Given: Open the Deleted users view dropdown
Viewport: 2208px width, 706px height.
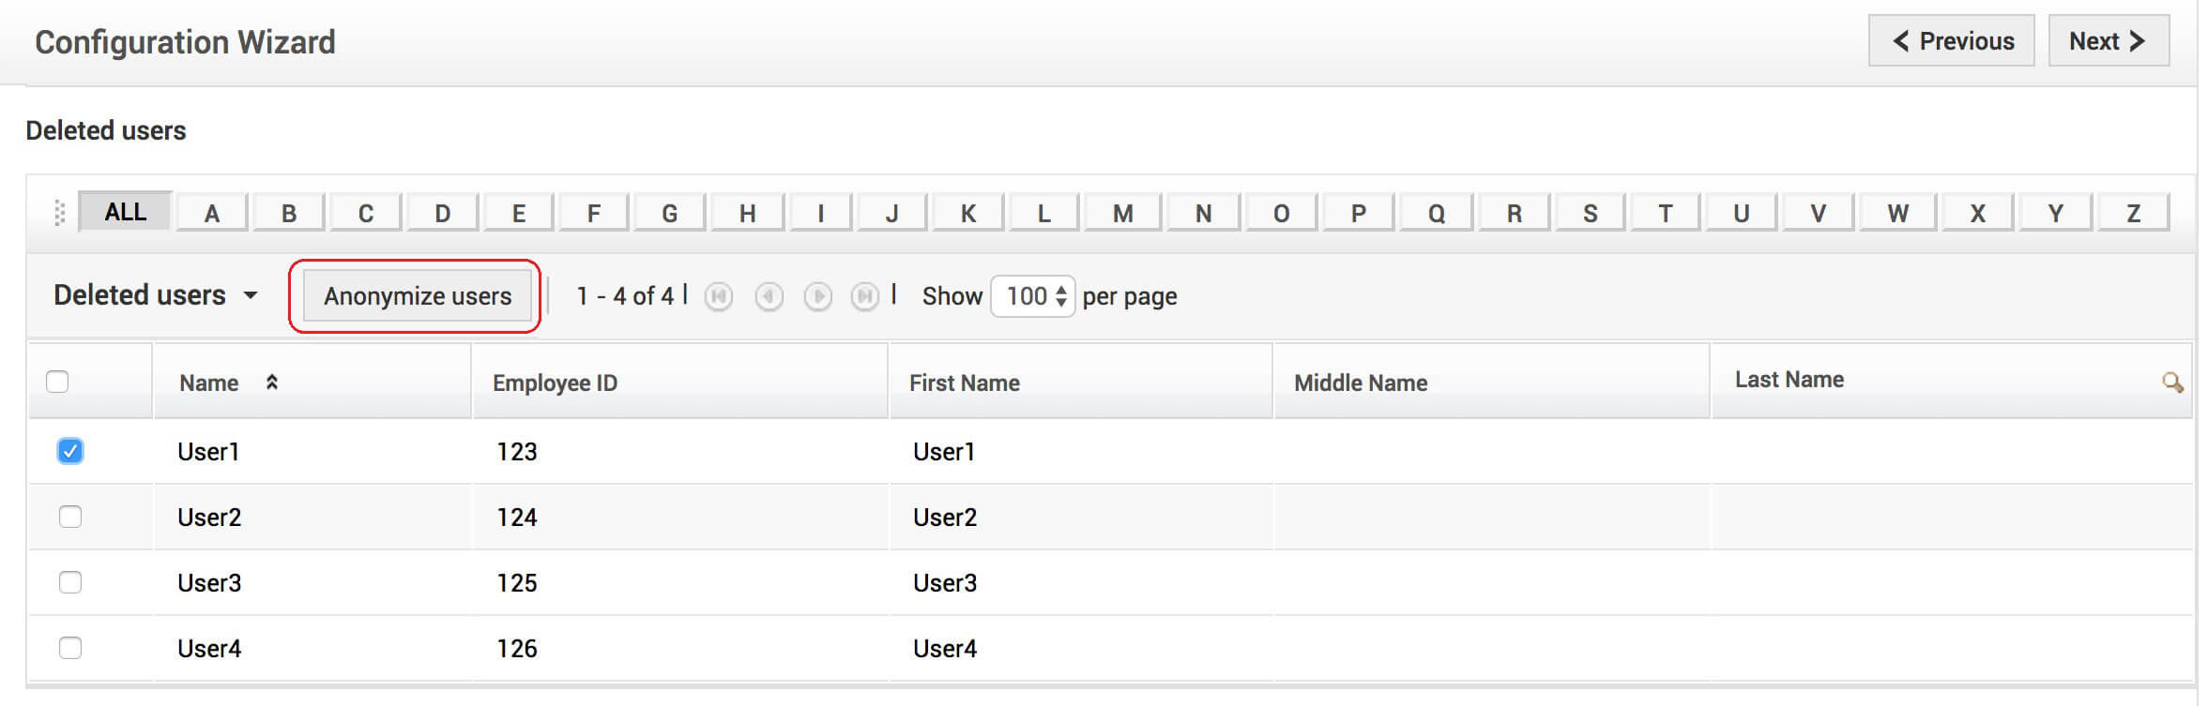Looking at the screenshot, I should pyautogui.click(x=156, y=295).
